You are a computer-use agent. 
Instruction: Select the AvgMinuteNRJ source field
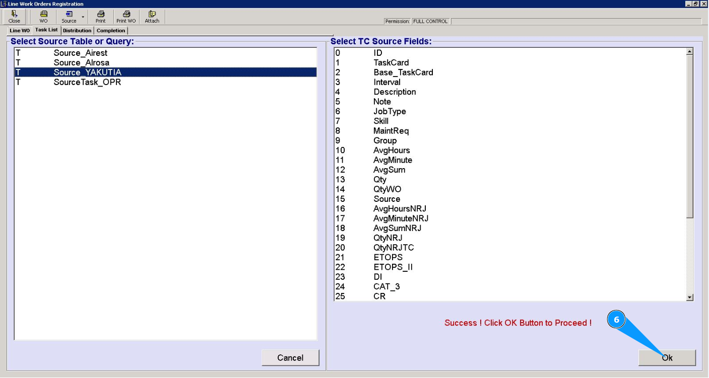(509, 218)
